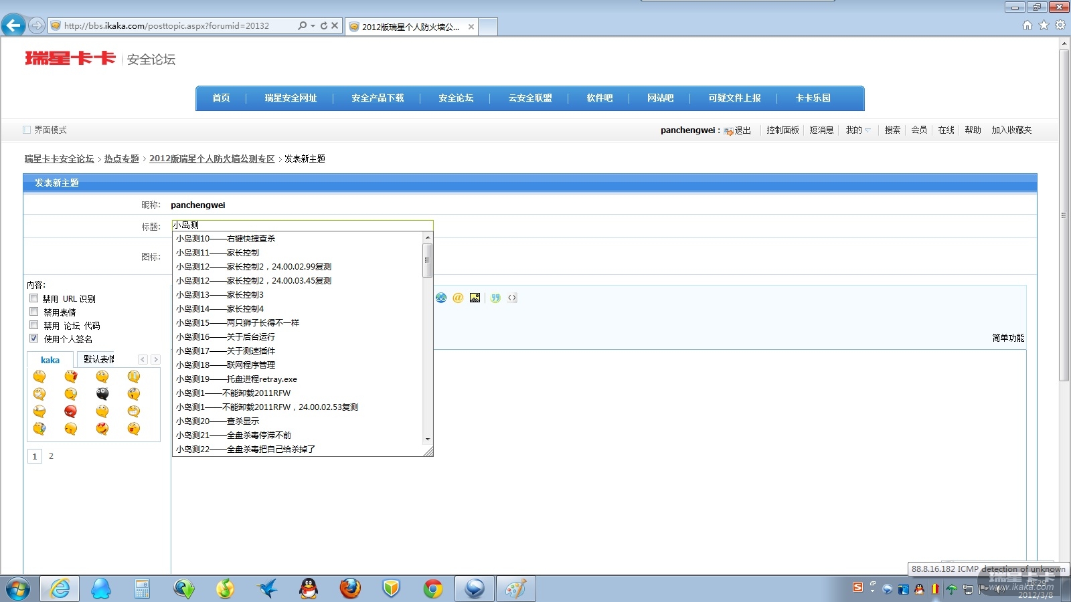This screenshot has width=1071, height=602.
Task: Go back with the browser back arrow
Action: point(13,25)
